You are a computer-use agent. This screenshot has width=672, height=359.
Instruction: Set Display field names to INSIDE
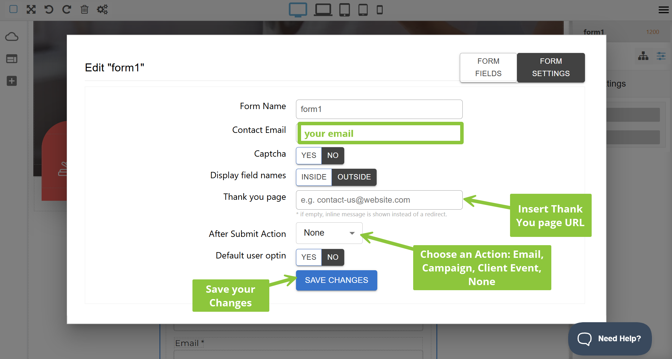coord(314,177)
